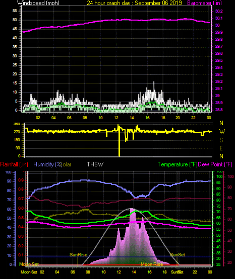Viewport: 235px width, 279px height.
Task: Click the SunRise marker label
Action: click(78, 255)
